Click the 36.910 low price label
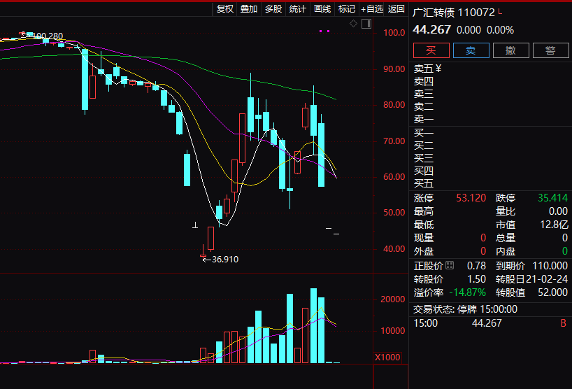572x389 pixels. tap(225, 260)
